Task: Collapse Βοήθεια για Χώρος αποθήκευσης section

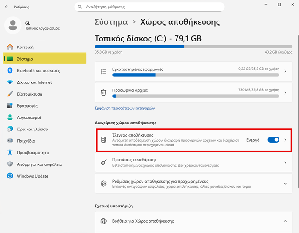Action: tap(285, 221)
